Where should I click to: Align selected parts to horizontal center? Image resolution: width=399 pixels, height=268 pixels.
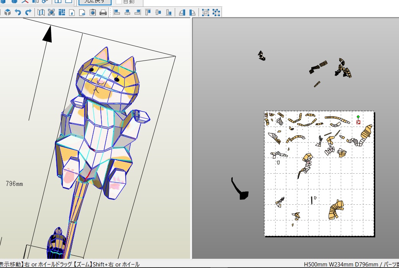click(x=127, y=12)
